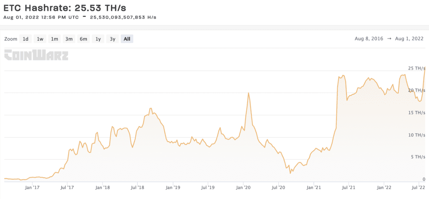Image resolution: width=429 pixels, height=199 pixels.
Task: Choose the 3m zoom option
Action: (x=69, y=39)
